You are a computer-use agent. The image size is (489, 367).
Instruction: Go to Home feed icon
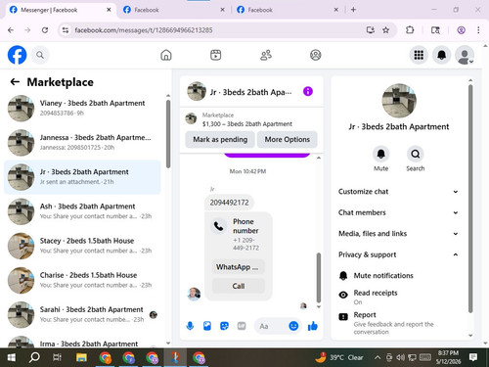click(166, 55)
